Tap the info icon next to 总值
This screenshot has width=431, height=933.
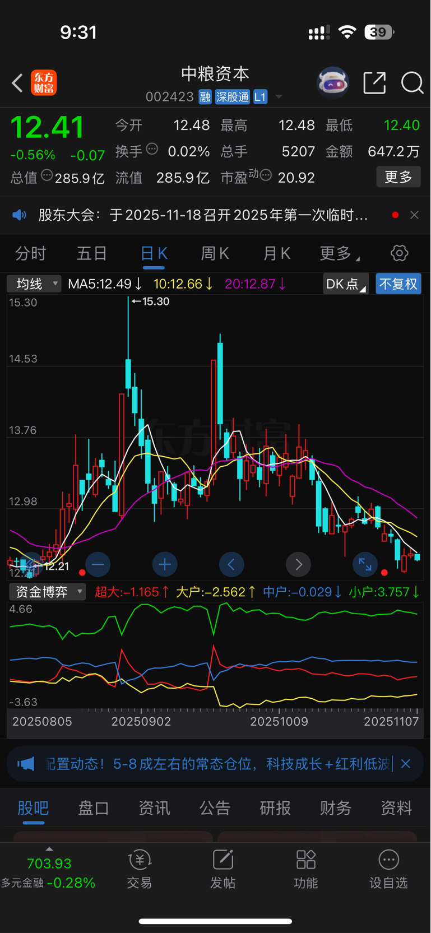point(47,175)
